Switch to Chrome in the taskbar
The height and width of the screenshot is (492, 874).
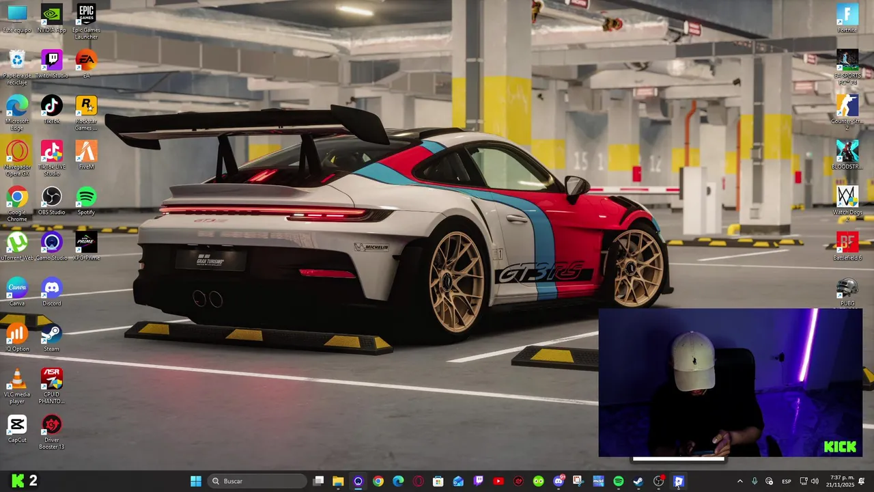[x=378, y=481]
